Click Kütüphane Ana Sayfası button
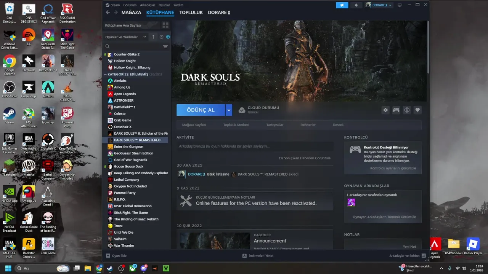This screenshot has height=274, width=488. (132, 25)
